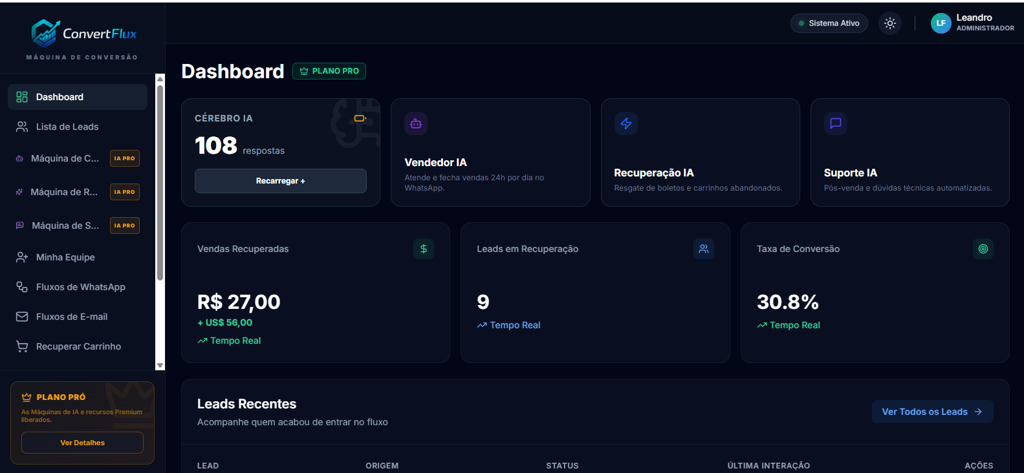Image resolution: width=1024 pixels, height=473 pixels.
Task: Click the IA PRO badge beside Máquina de S...
Action: tap(125, 226)
